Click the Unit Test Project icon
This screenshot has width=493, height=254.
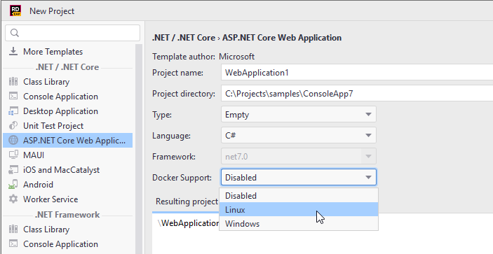[13, 126]
